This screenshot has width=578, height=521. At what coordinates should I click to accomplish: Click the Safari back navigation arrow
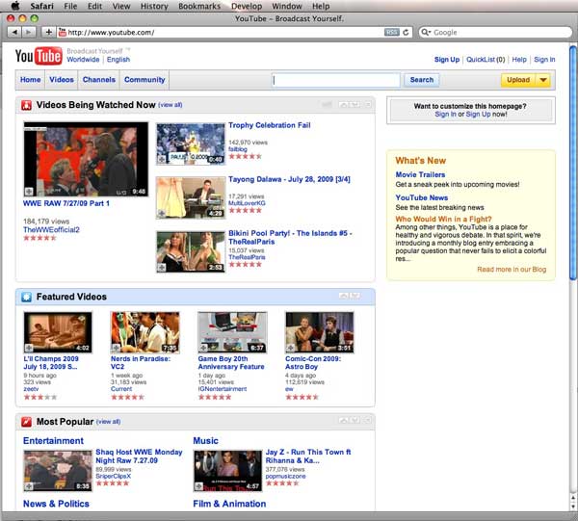pos(14,32)
